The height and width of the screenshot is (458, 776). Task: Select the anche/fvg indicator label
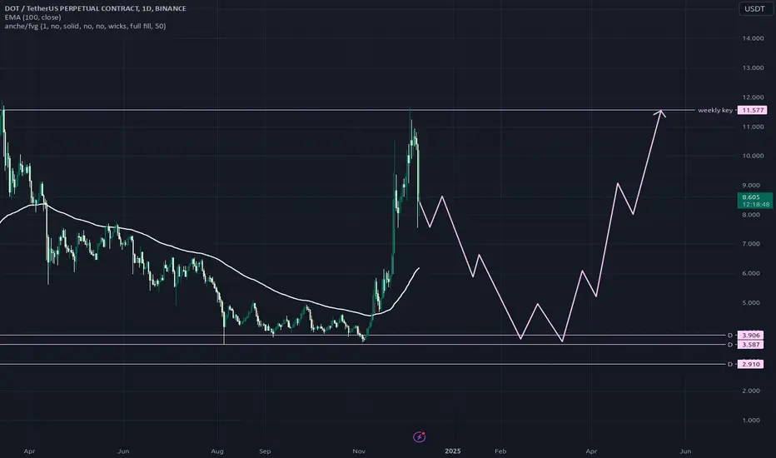coord(85,26)
